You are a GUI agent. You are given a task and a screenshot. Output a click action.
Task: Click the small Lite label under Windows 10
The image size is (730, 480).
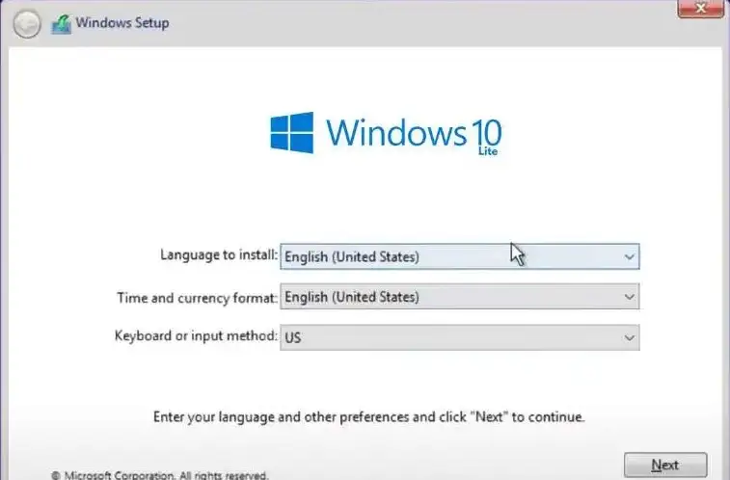point(488,151)
